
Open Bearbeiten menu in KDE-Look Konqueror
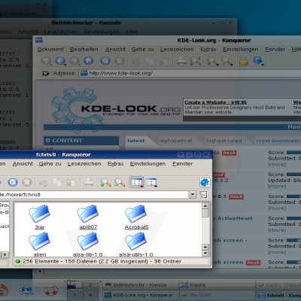(x=84, y=50)
